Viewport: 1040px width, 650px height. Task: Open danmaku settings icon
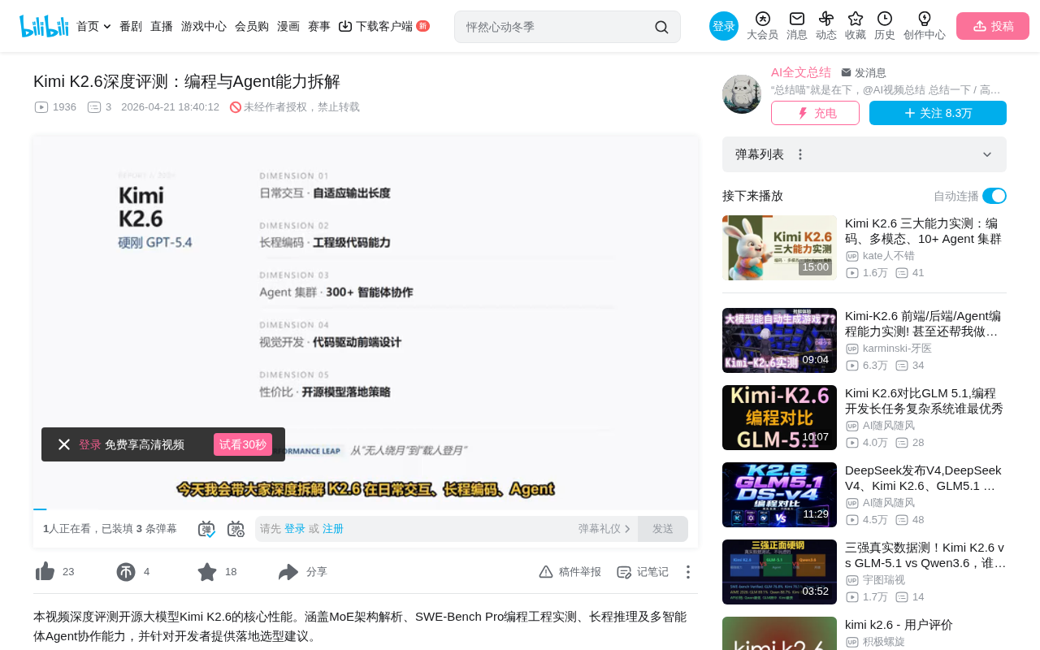(x=236, y=529)
